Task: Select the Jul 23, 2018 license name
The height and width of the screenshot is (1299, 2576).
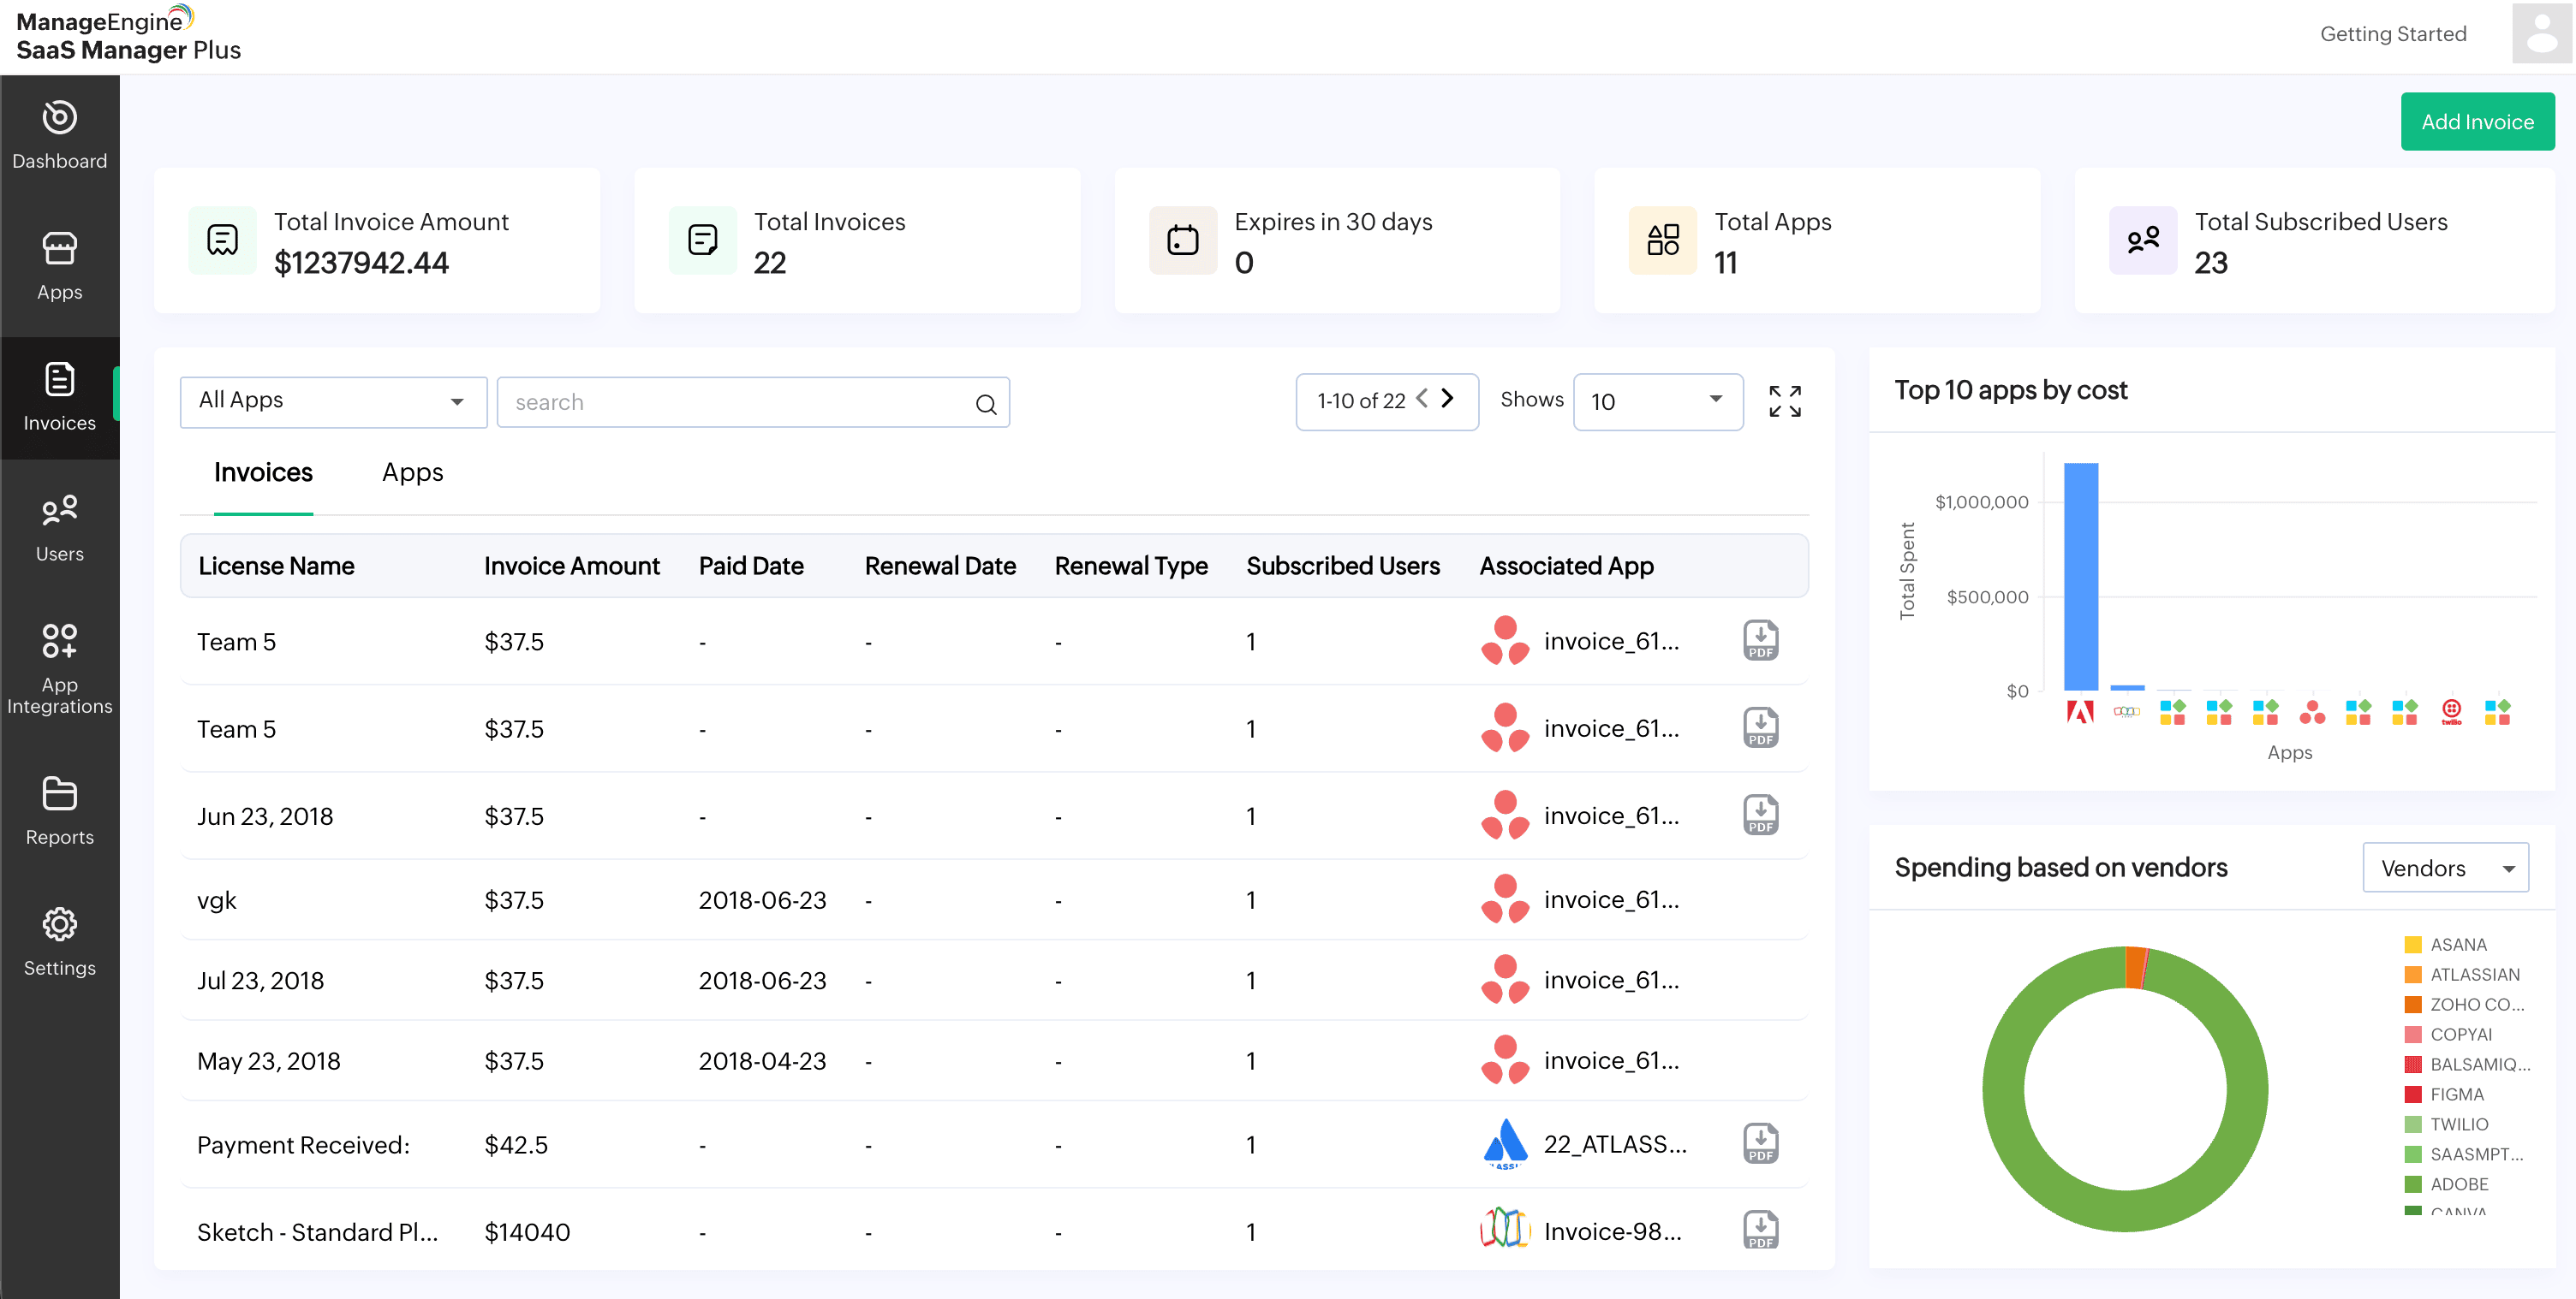Action: pos(260,981)
